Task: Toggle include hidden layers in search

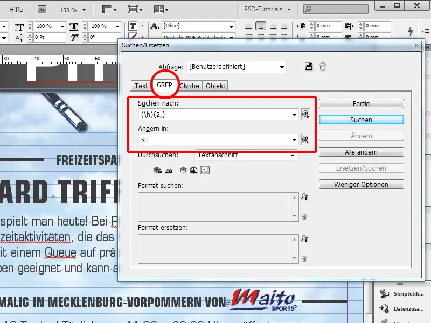Action: tap(183, 170)
